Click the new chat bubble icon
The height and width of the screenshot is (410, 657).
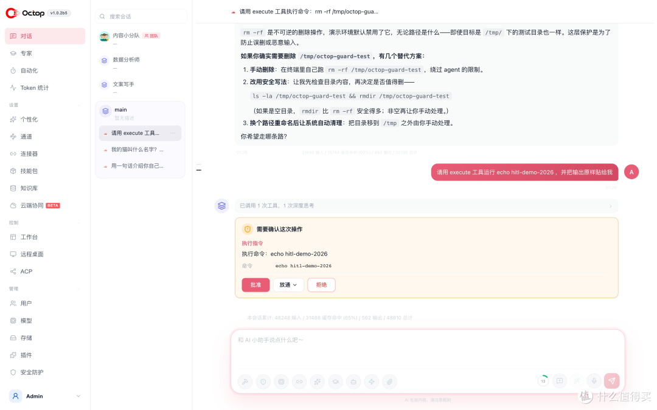(560, 381)
